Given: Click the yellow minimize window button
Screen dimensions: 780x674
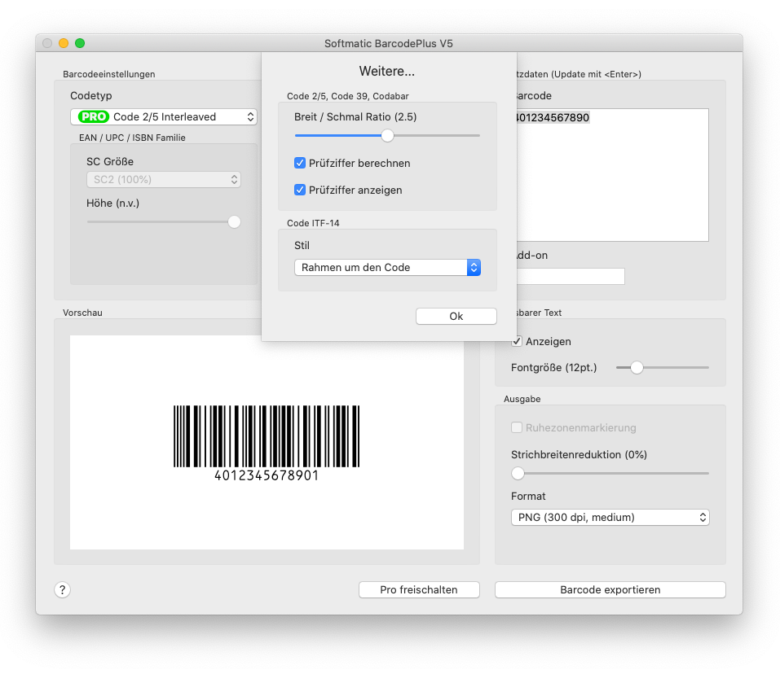Looking at the screenshot, I should (x=64, y=43).
